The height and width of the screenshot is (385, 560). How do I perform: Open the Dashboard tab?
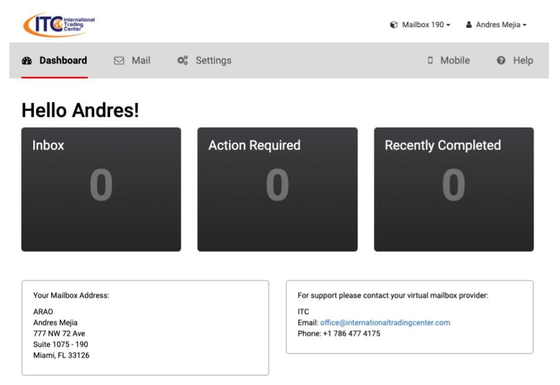tap(54, 60)
